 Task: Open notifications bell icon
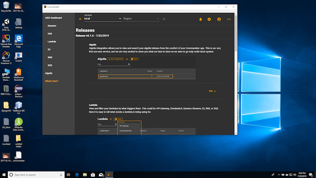[x=201, y=19]
